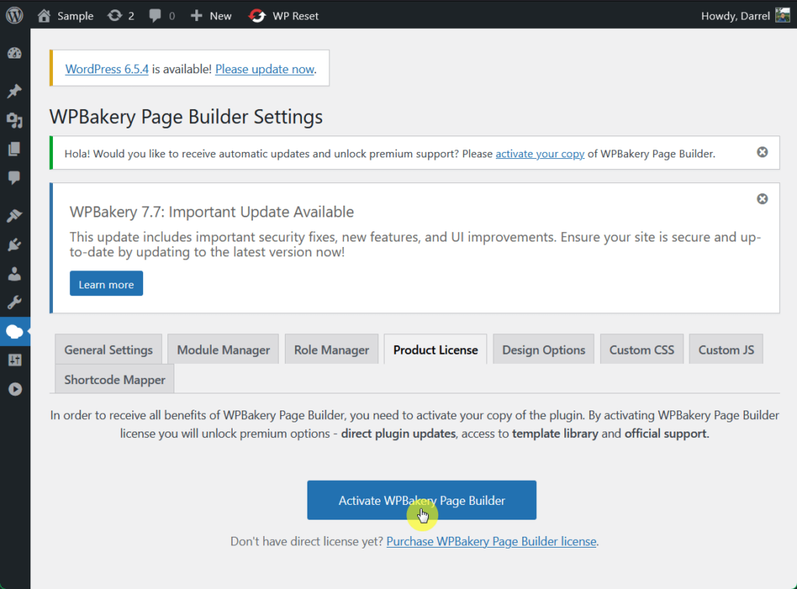Image resolution: width=797 pixels, height=589 pixels.
Task: Select the Product License tab
Action: [436, 350]
